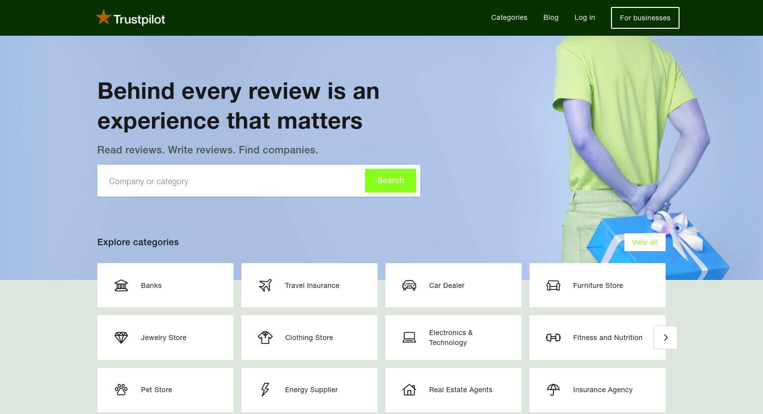Open the Banks category text
This screenshot has width=763, height=414.
coord(152,285)
